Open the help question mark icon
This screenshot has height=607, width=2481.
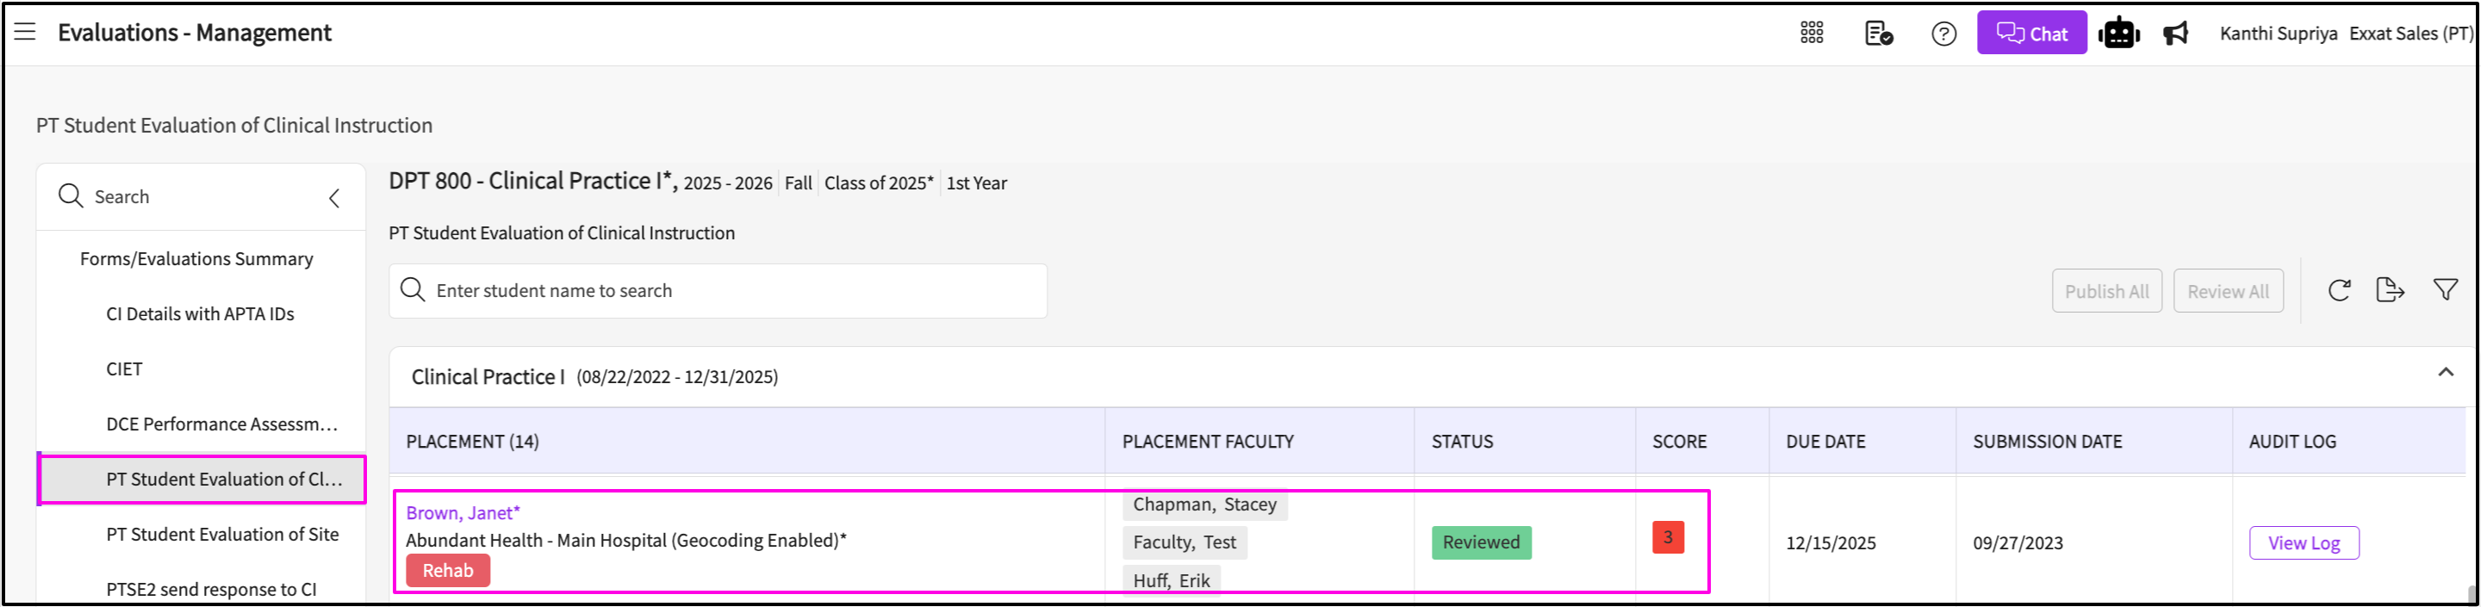pos(1943,34)
